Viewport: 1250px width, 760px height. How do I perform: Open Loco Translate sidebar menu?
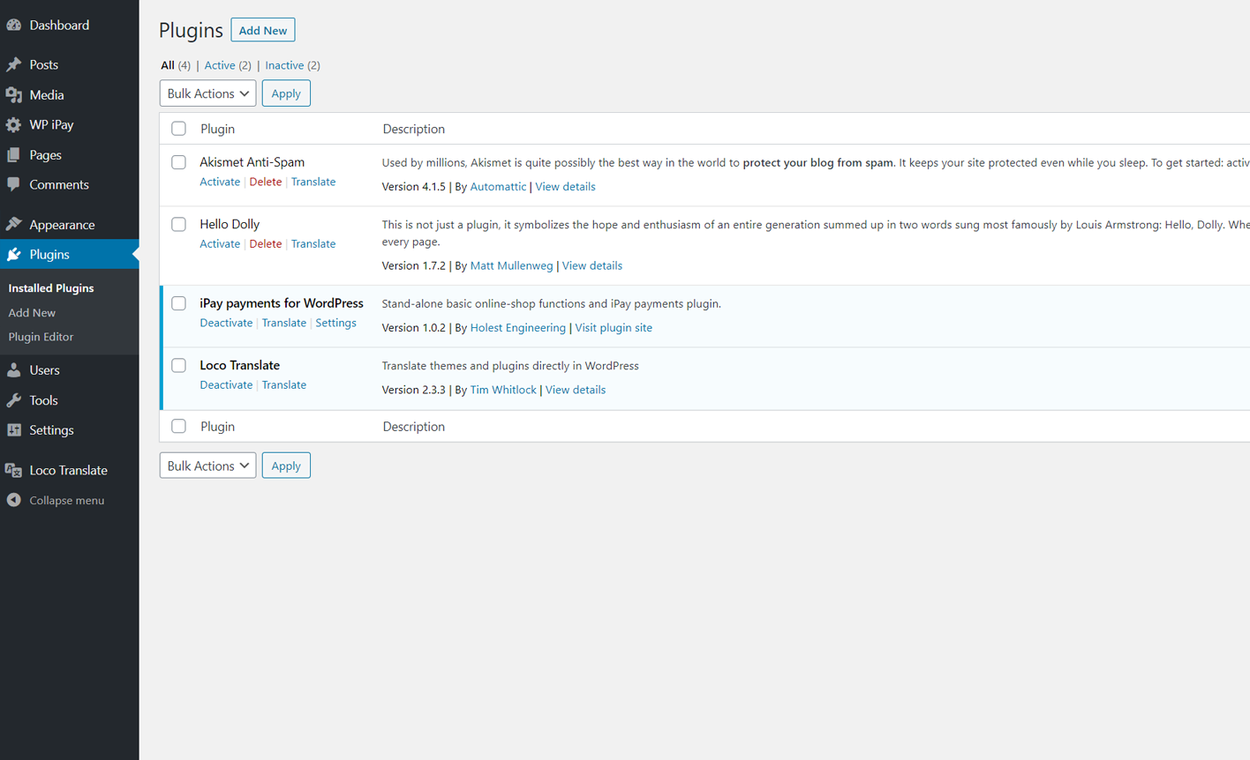69,470
